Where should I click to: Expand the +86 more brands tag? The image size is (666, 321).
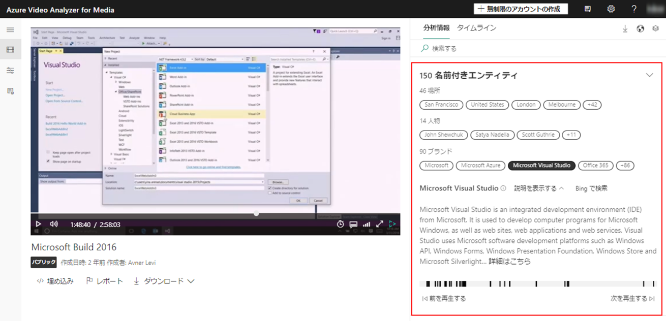[625, 166]
